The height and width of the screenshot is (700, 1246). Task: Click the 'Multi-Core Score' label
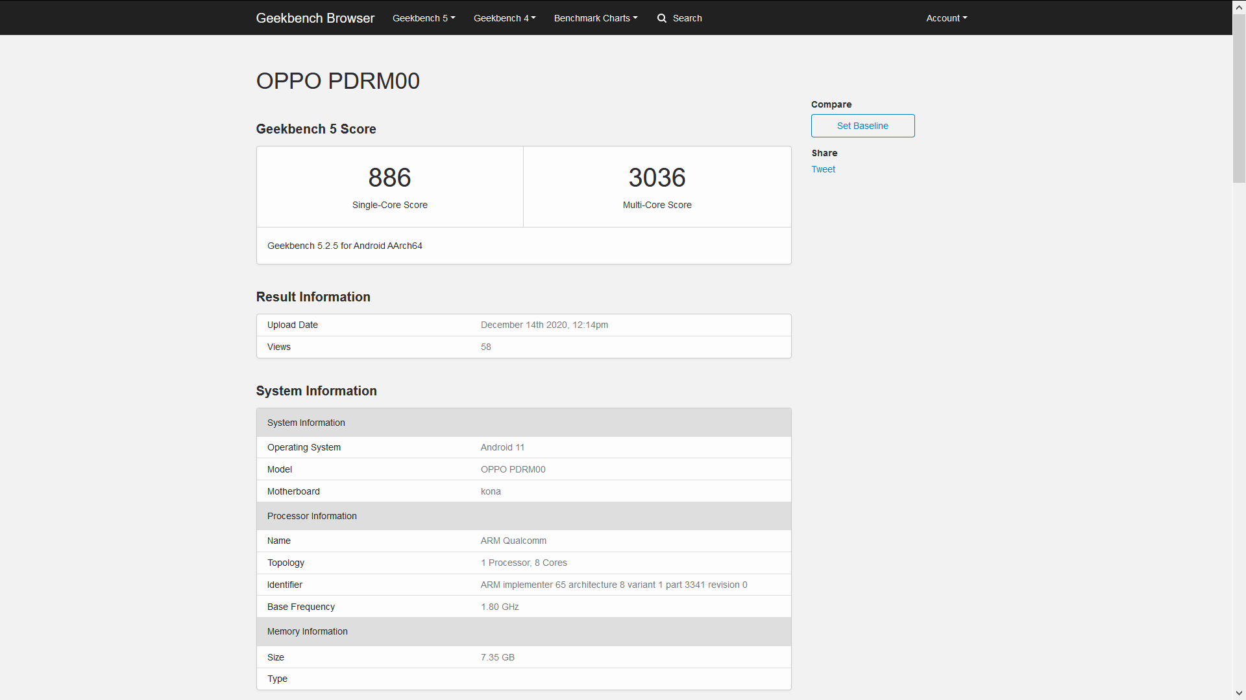[x=657, y=205]
